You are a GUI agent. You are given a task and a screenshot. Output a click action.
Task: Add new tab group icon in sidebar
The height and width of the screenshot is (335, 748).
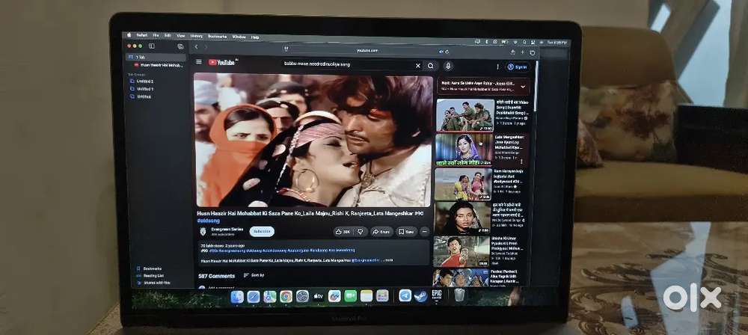[x=180, y=46]
